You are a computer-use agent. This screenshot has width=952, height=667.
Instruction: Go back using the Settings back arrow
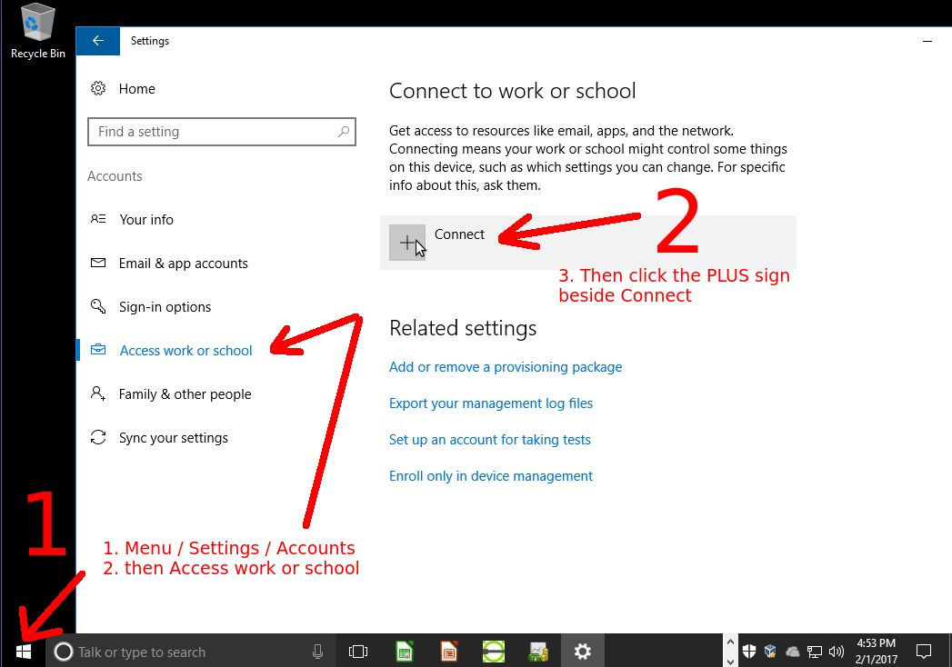[x=98, y=41]
